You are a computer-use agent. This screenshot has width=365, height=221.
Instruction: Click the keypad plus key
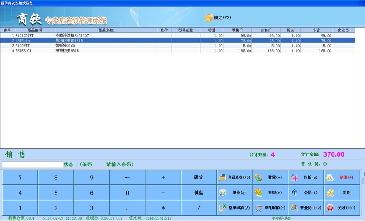tap(163, 178)
